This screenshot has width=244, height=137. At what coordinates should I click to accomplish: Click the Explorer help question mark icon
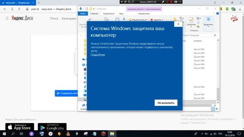tap(218, 14)
